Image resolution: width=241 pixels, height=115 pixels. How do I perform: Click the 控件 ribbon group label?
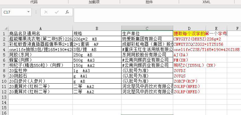[x=149, y=2]
